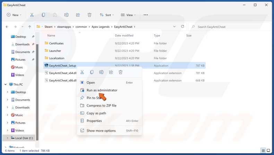Click Share icon in the context menu
Viewport: 274px width, 155px height.
pos(111,72)
